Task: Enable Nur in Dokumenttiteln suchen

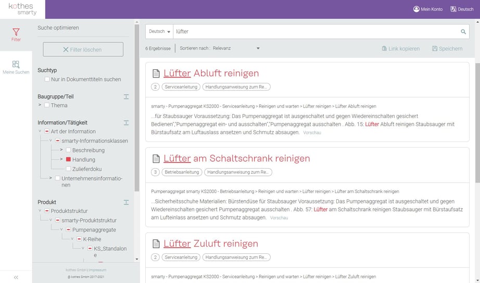Action: click(47, 79)
